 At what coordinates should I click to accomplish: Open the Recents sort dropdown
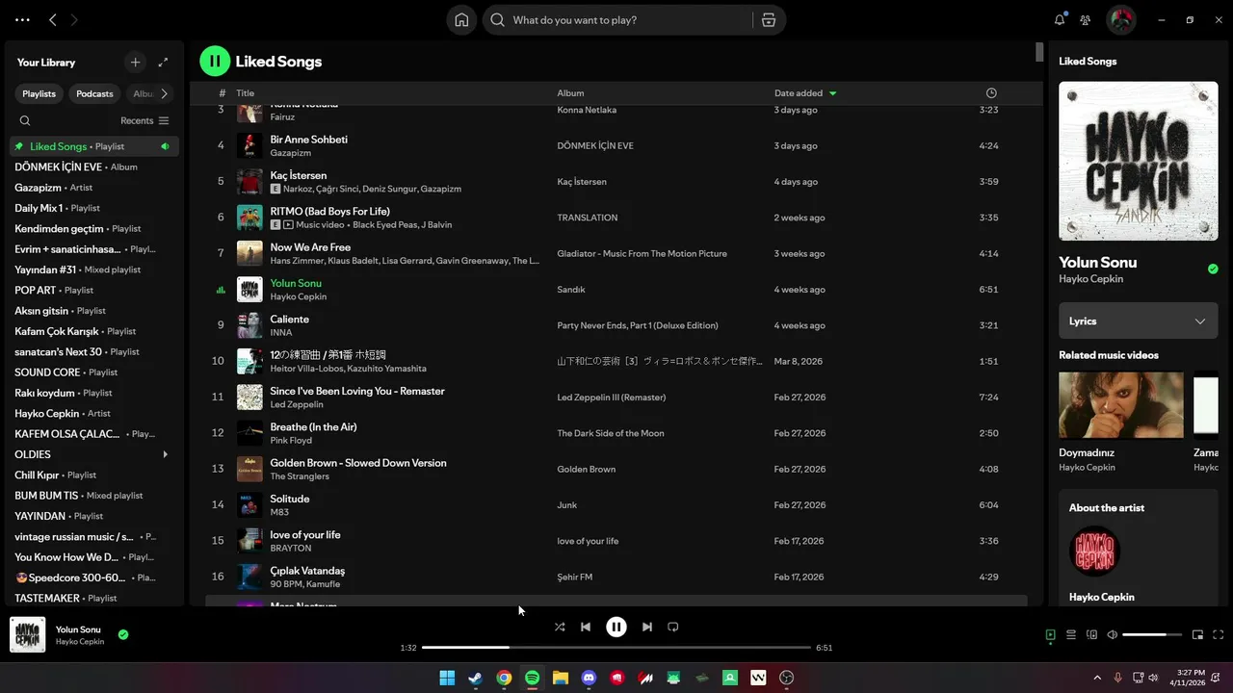pyautogui.click(x=144, y=120)
